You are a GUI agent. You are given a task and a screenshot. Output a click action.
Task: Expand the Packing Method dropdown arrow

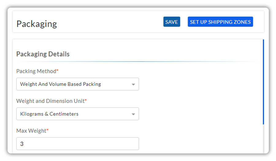133,84
